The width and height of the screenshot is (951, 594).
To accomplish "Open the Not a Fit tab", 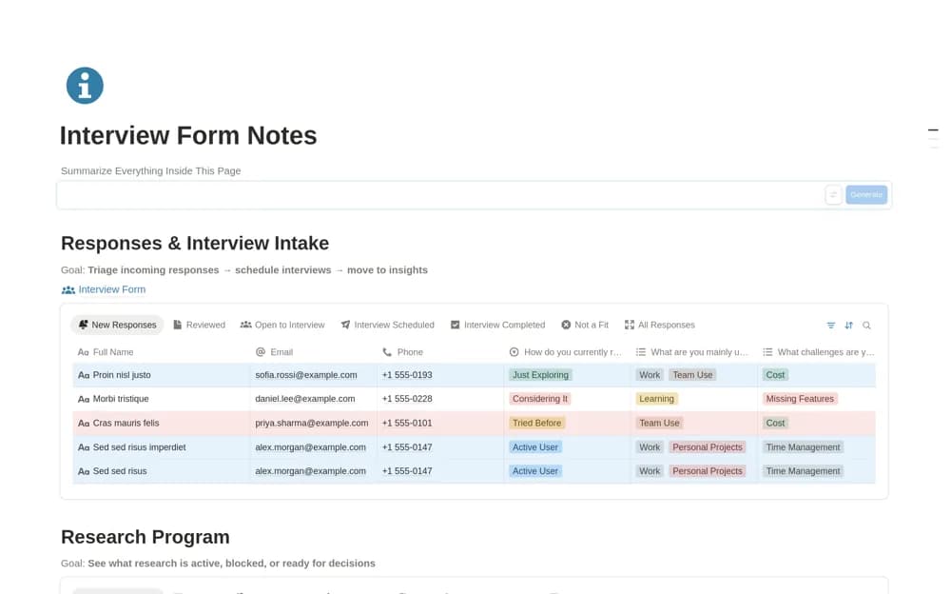I will [585, 325].
